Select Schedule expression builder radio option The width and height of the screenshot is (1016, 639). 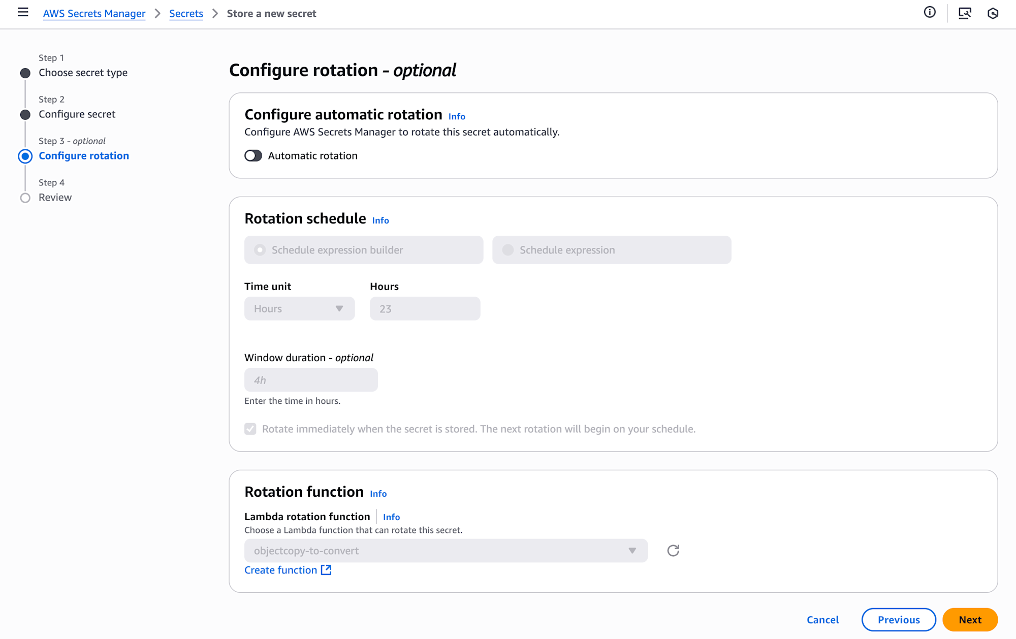click(260, 250)
